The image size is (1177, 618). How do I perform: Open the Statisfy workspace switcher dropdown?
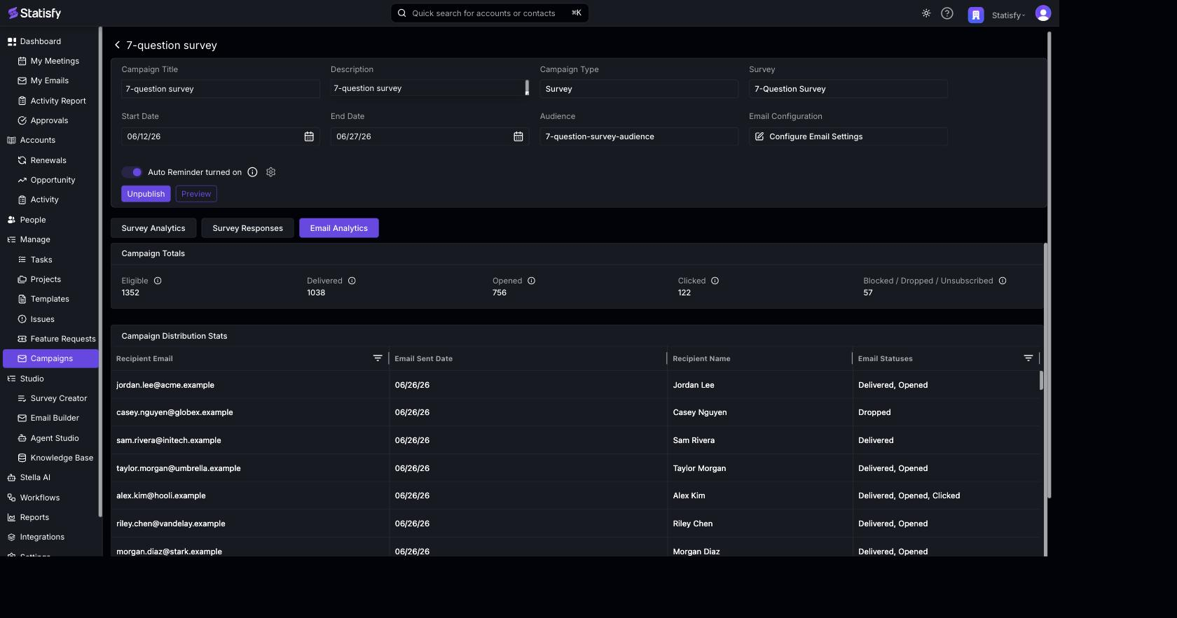[x=1008, y=15]
